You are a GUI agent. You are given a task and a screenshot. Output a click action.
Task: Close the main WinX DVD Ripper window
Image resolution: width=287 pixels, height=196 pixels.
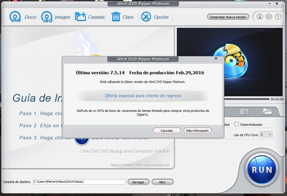(x=277, y=3)
